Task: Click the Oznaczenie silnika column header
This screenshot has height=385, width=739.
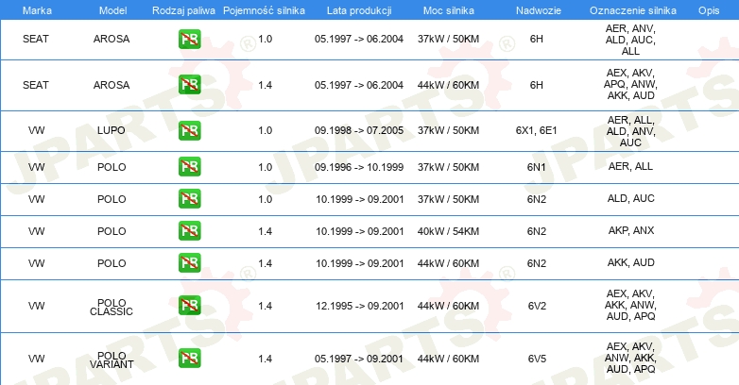Action: point(633,10)
